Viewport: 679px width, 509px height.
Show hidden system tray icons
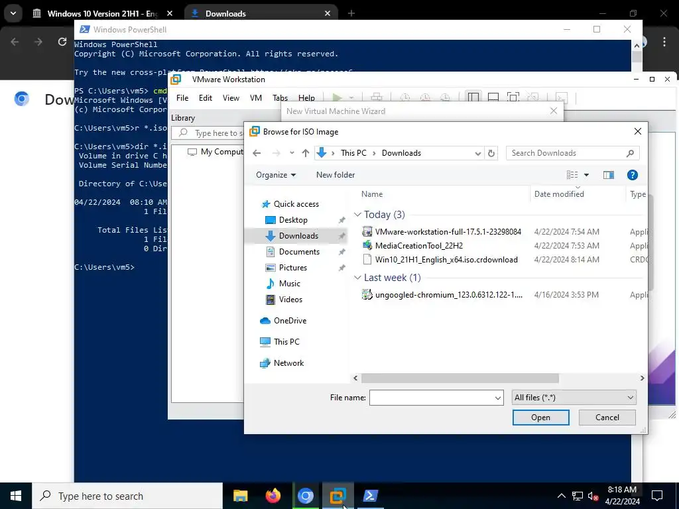(561, 496)
